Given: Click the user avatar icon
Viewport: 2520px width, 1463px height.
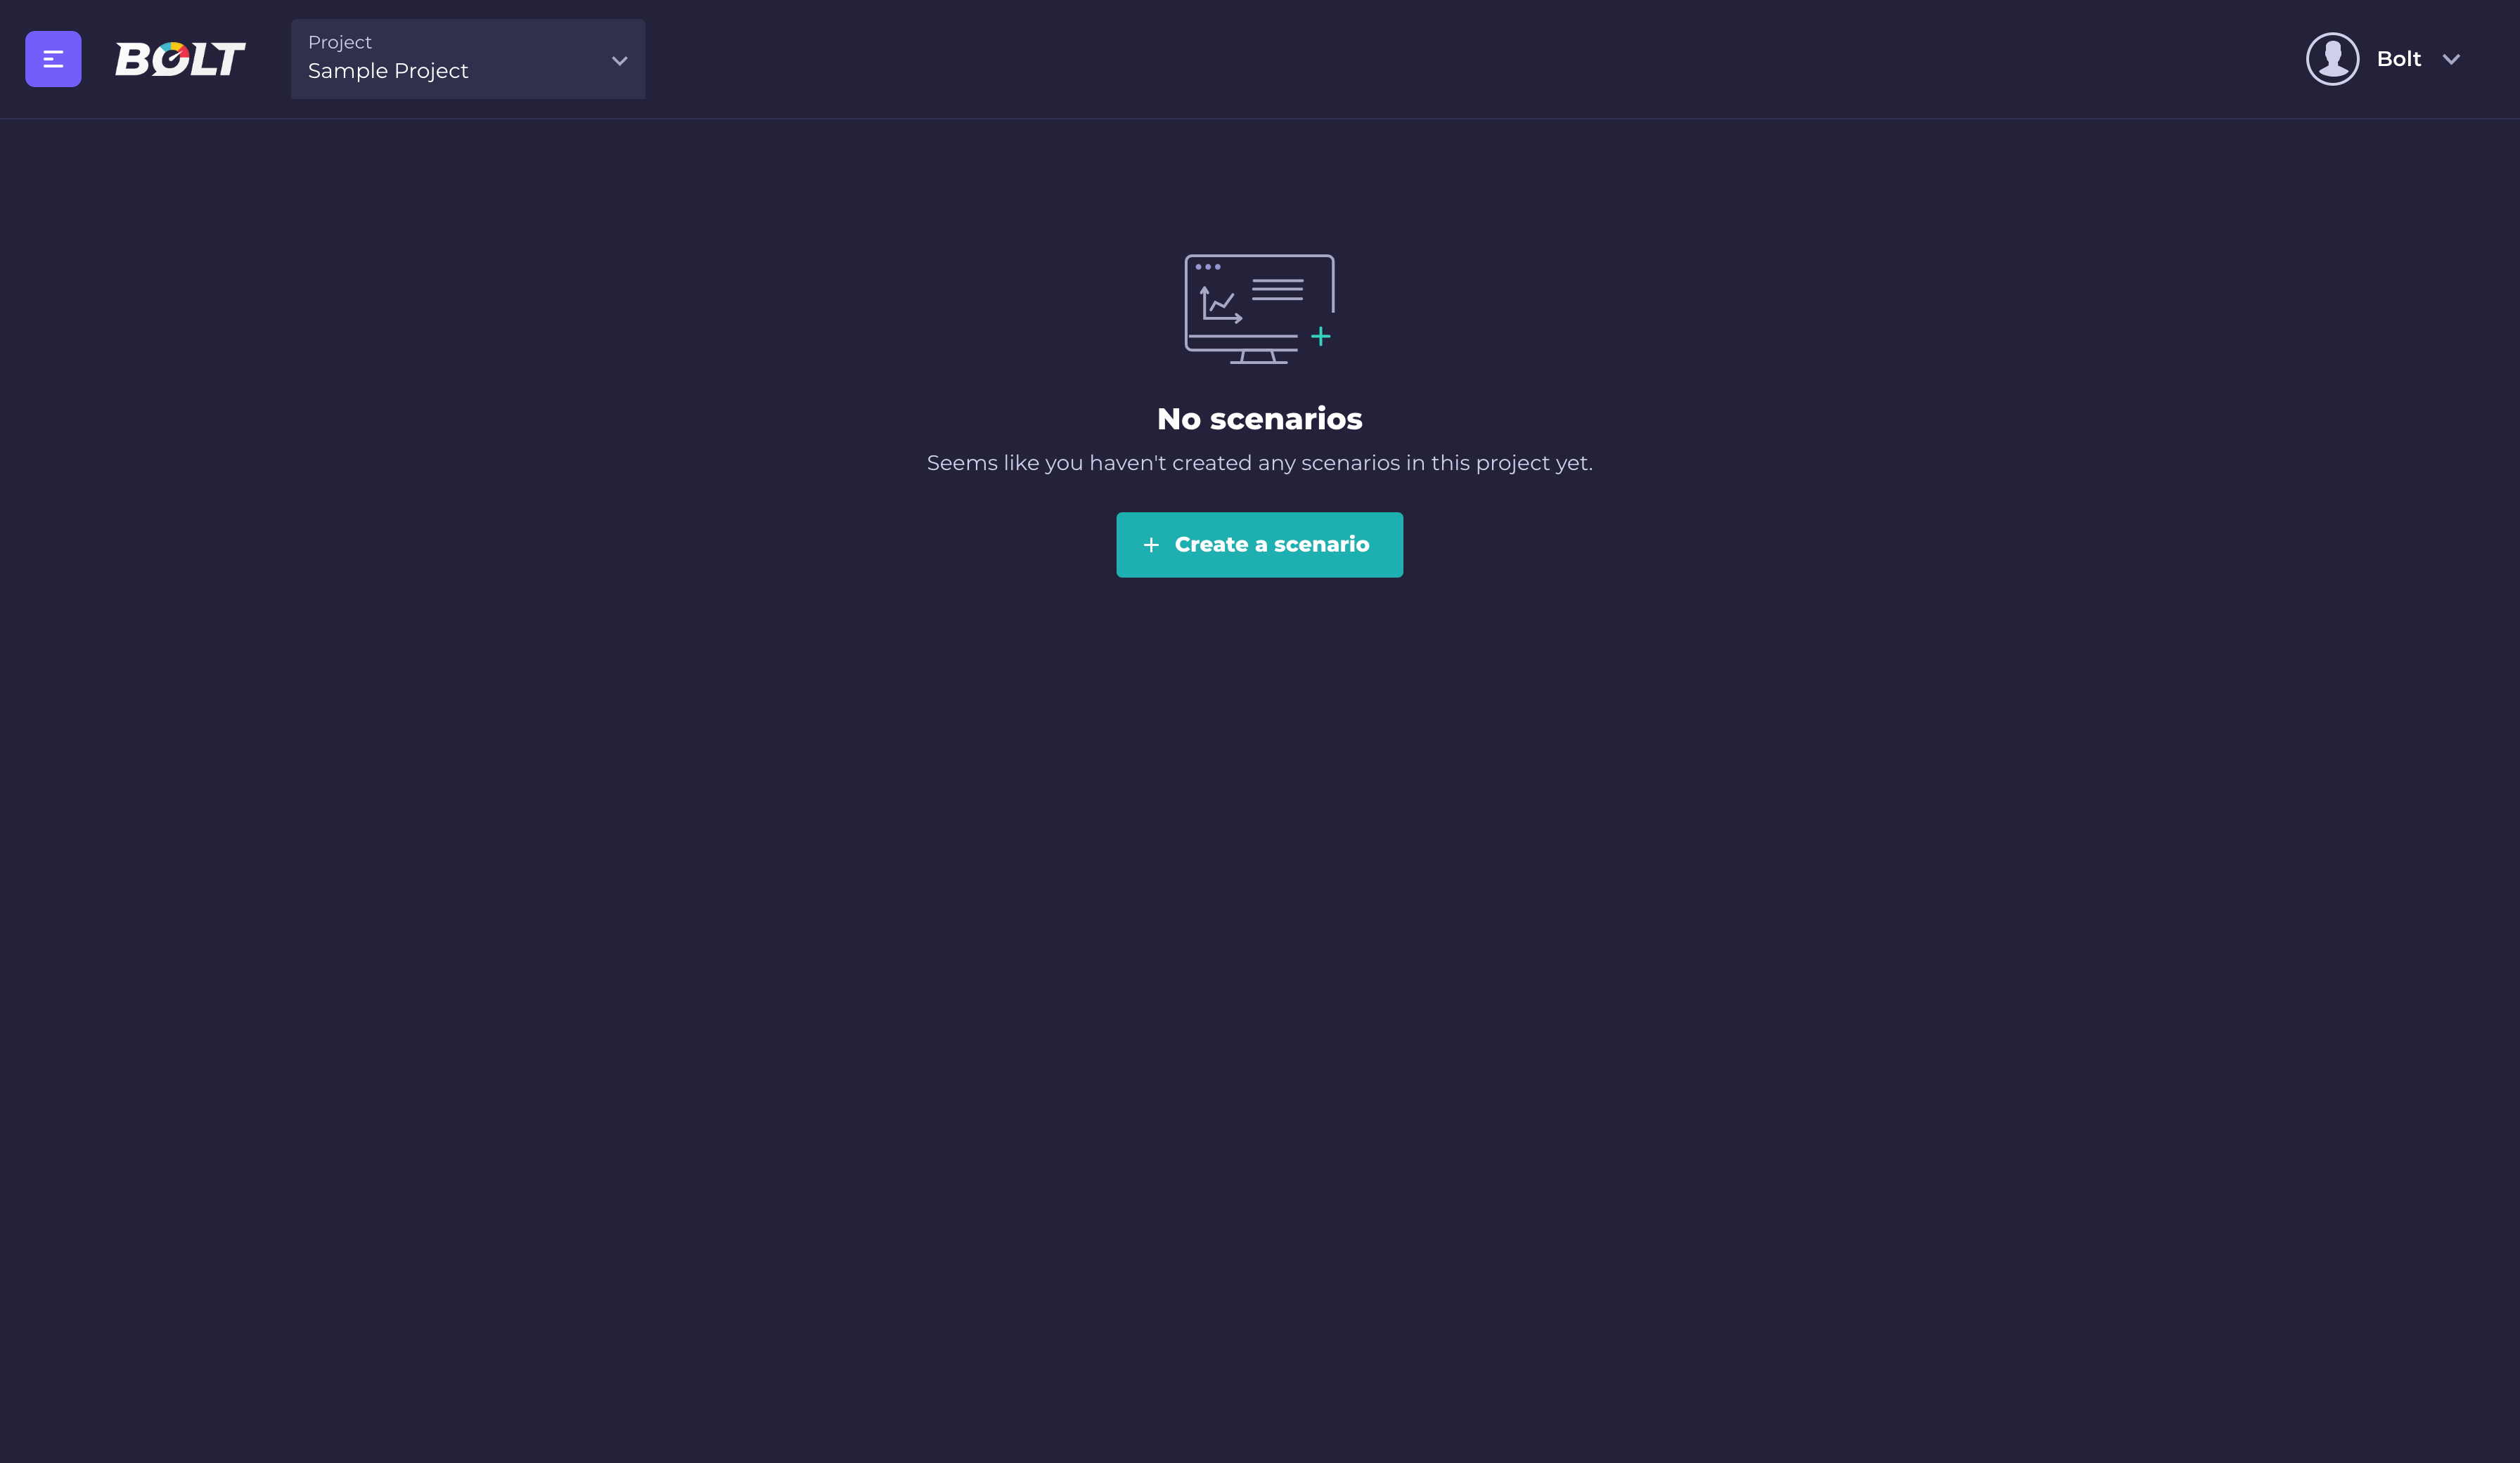Looking at the screenshot, I should pos(2332,59).
